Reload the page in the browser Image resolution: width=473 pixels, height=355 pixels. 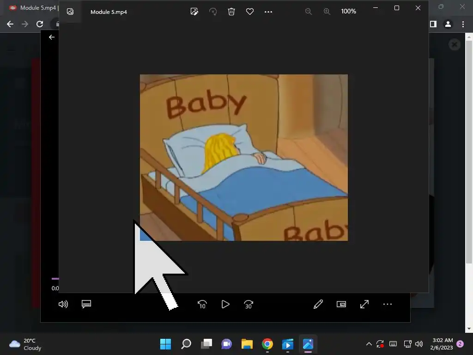point(40,24)
